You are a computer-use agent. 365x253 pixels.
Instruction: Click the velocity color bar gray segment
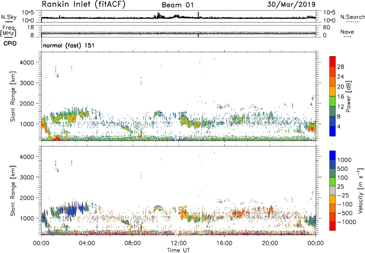[x=333, y=191]
